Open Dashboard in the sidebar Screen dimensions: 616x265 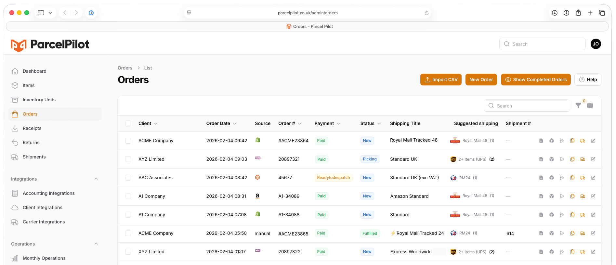(55, 71)
